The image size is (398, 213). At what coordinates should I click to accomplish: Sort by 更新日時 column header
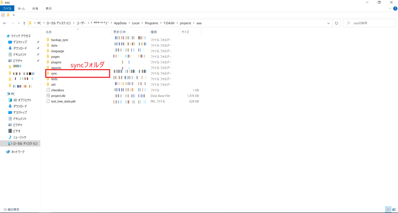[119, 32]
